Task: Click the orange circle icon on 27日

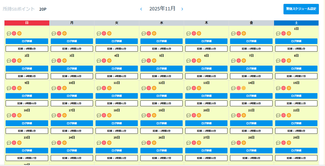Action: click(199, 143)
